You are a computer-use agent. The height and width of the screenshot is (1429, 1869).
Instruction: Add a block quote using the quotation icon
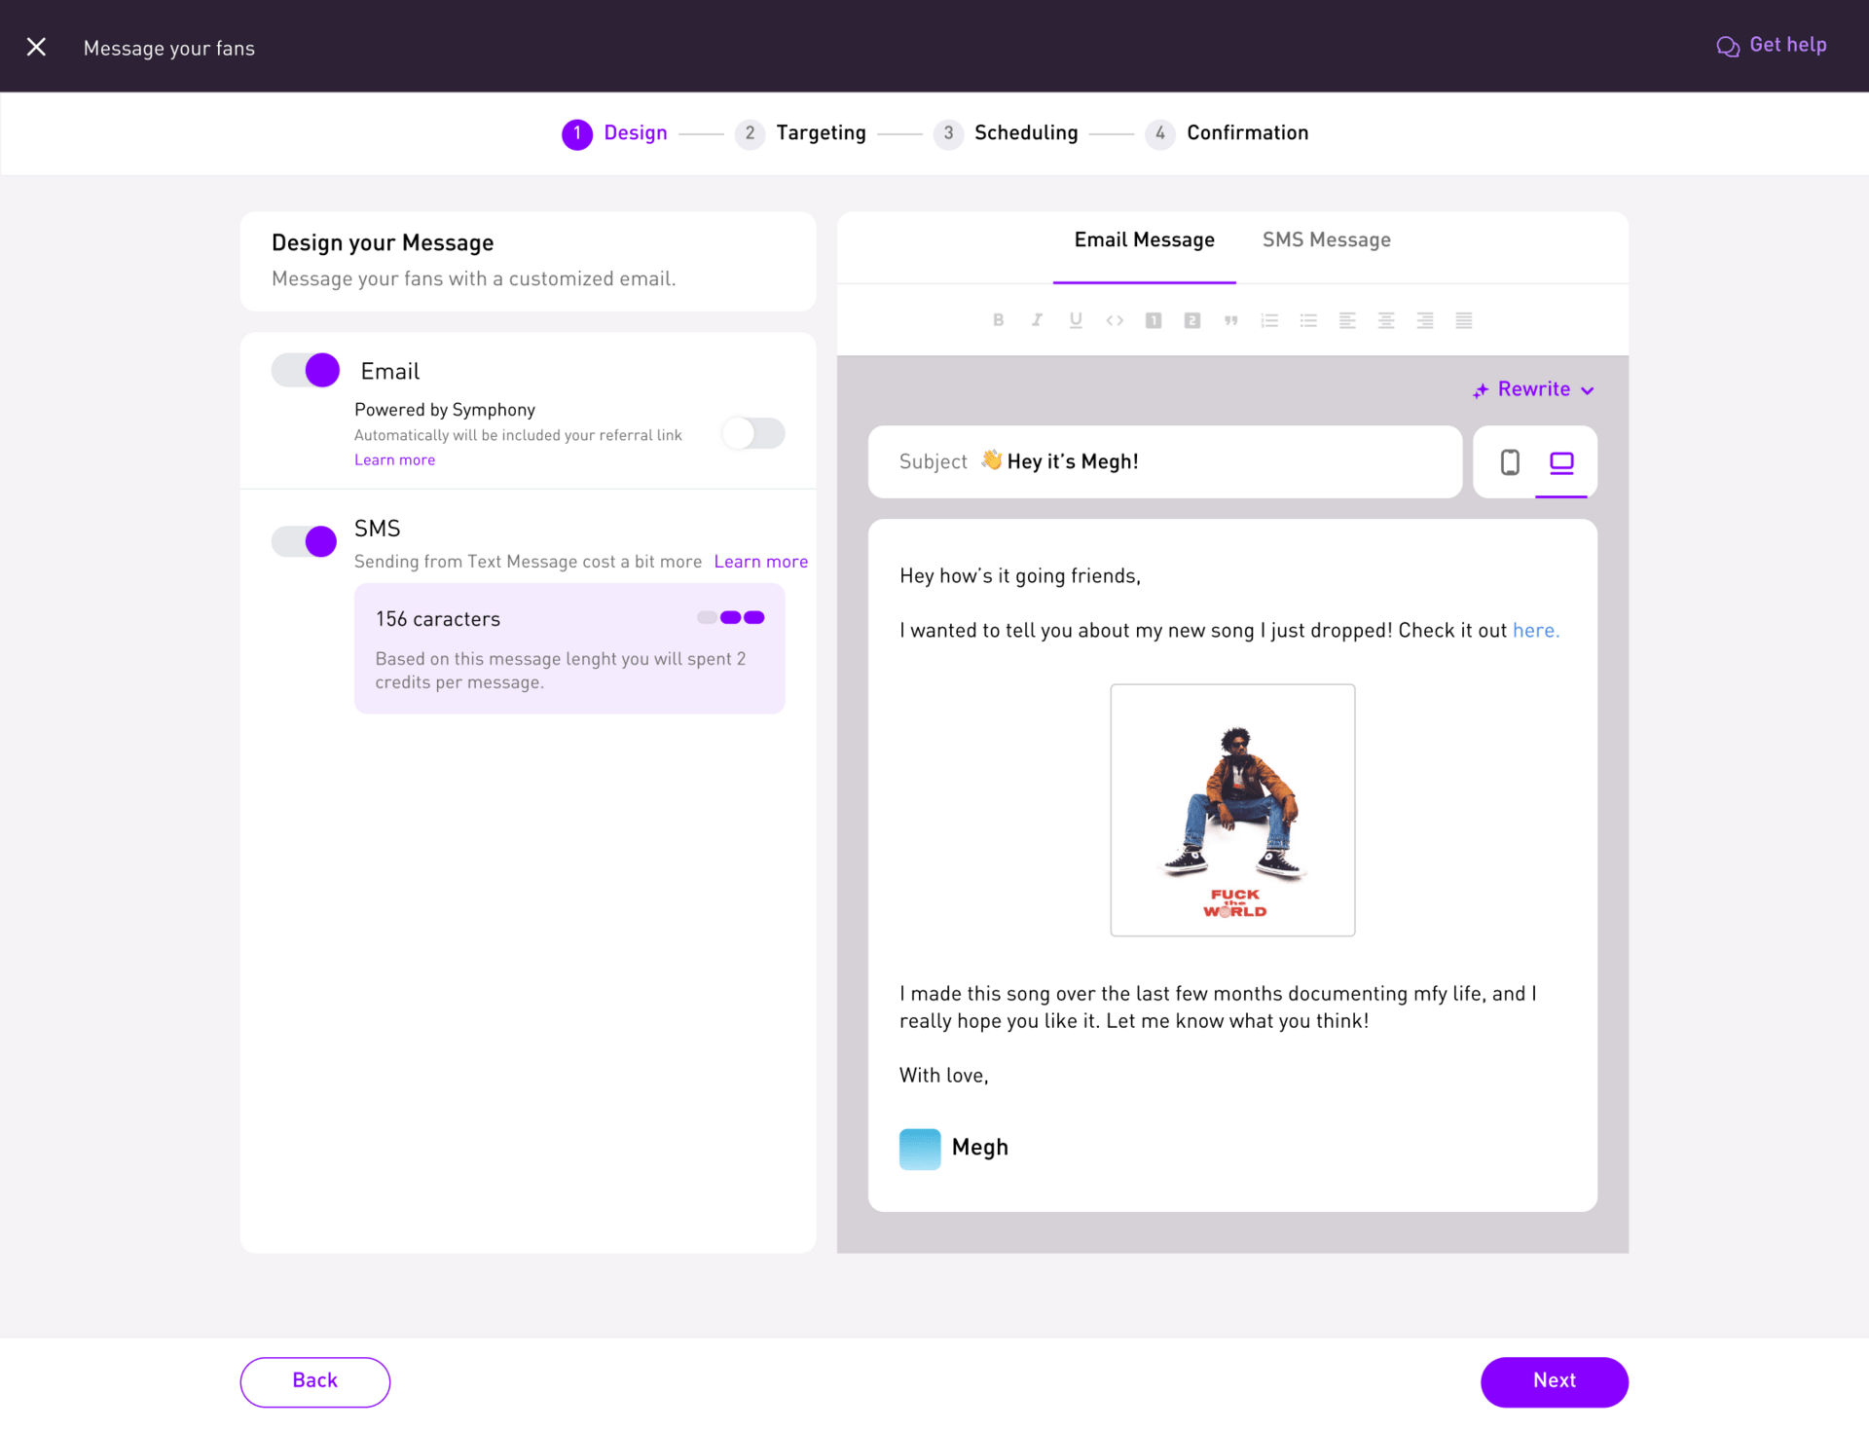click(x=1230, y=320)
